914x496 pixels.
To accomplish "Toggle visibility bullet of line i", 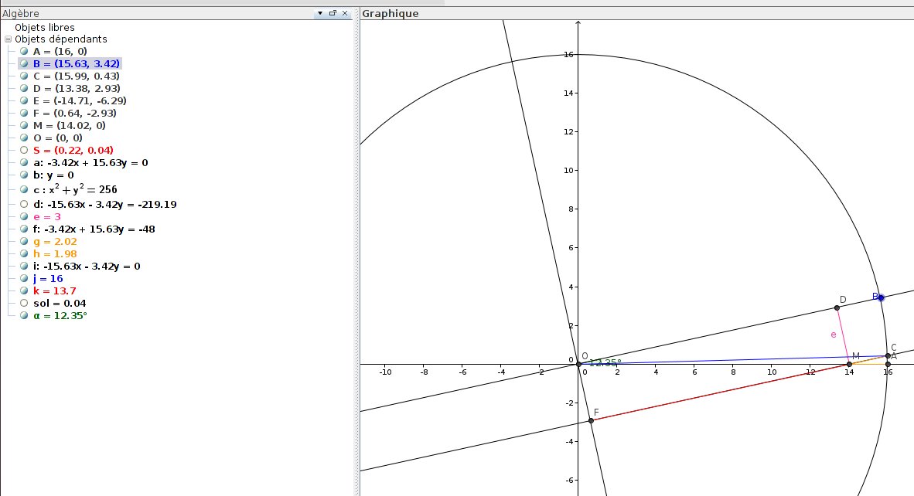I will point(24,266).
